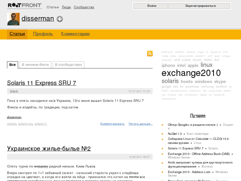Select the Статьи tab in orange bar
This screenshot has height=181, width=241.
(x=17, y=34)
